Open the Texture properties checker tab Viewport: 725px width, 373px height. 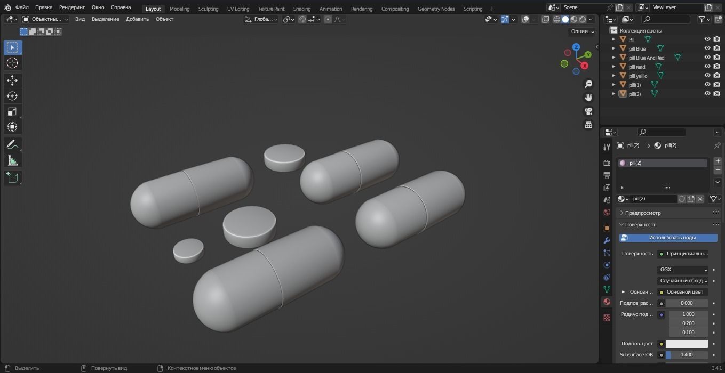607,318
